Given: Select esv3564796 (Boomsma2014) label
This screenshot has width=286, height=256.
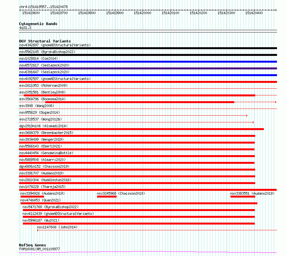Looking at the screenshot, I should (x=42, y=99).
